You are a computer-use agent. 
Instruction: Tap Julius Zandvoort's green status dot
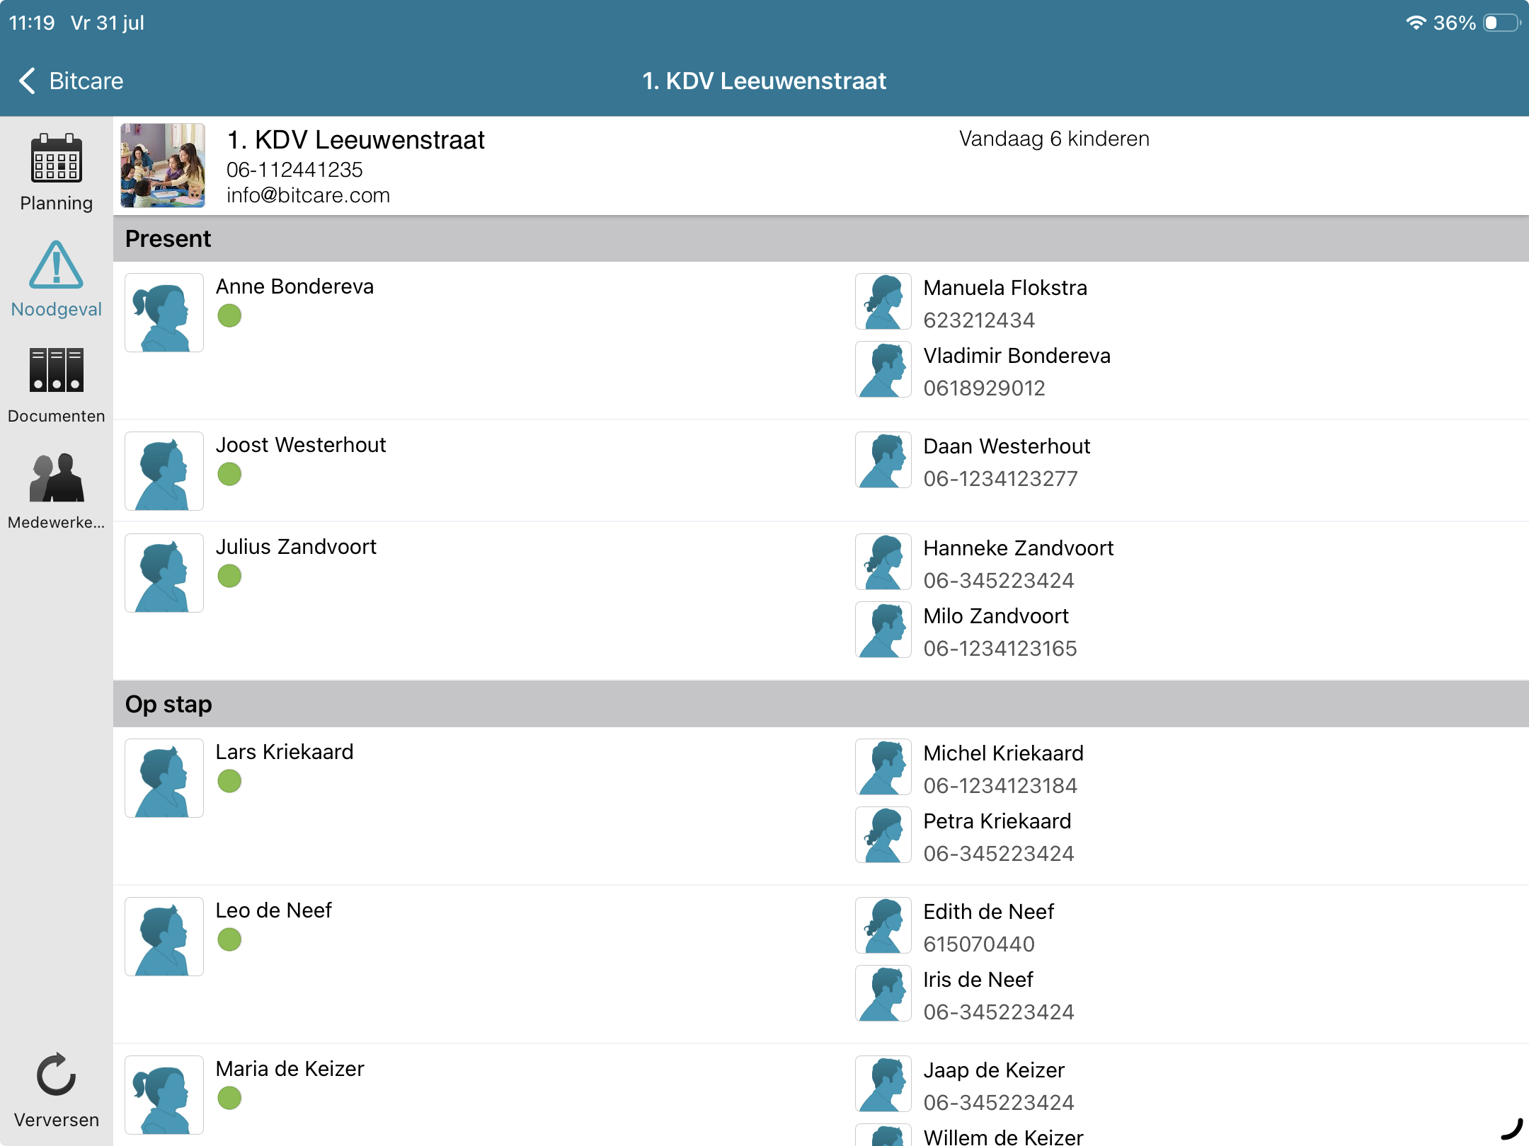click(229, 576)
